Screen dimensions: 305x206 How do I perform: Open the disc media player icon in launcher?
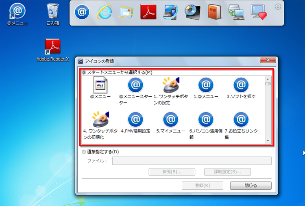[193, 12]
